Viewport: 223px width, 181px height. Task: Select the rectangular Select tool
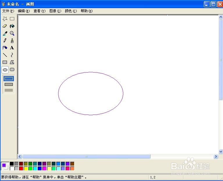[x=12, y=19]
